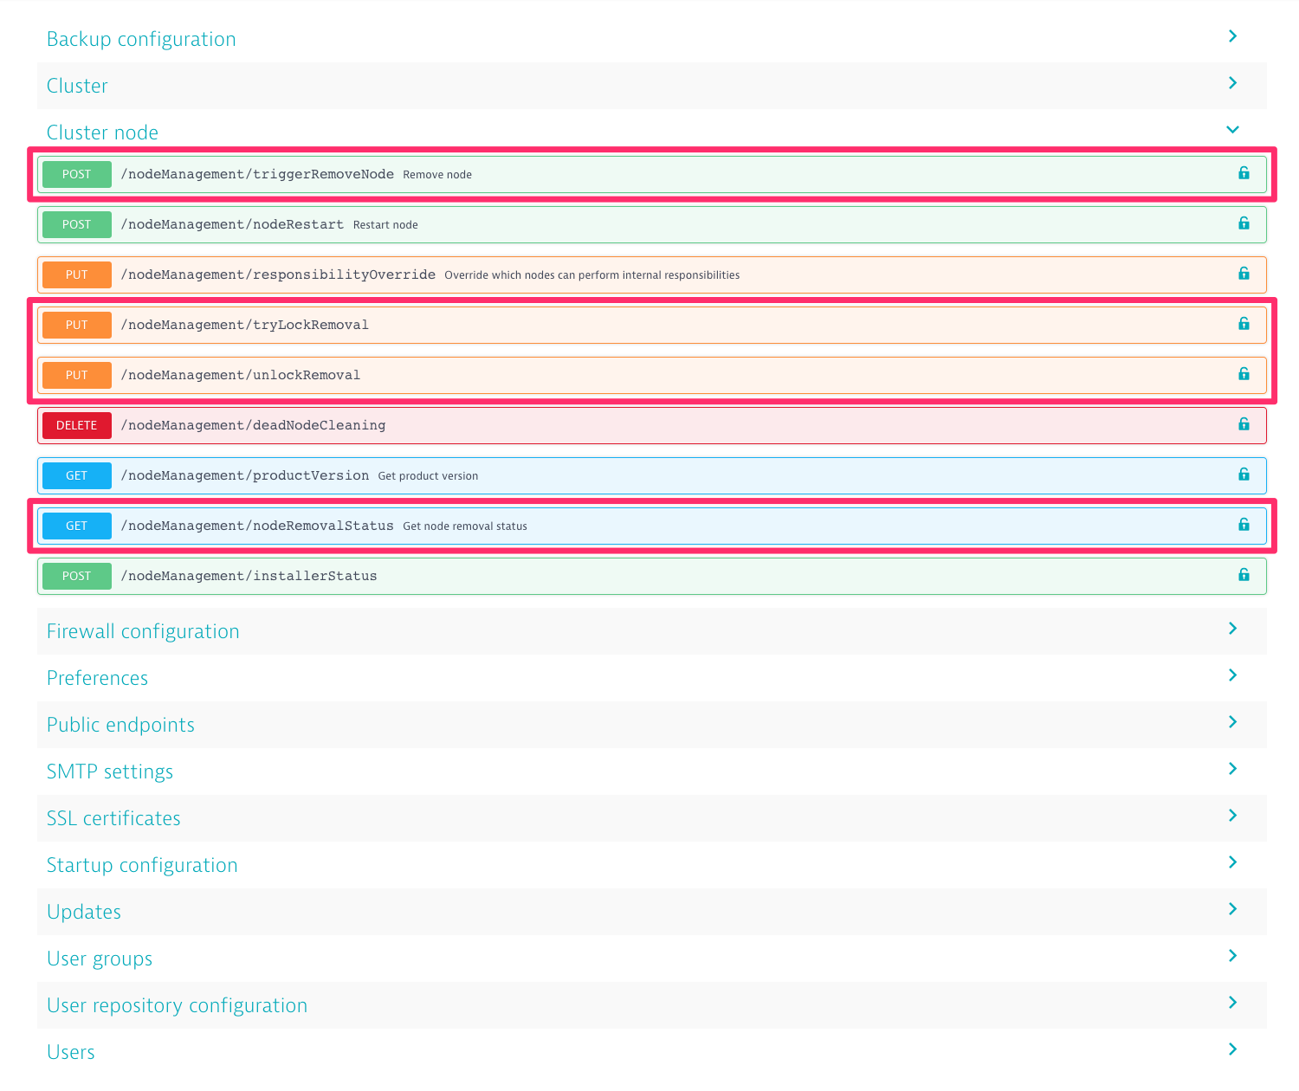Viewport: 1299px width, 1091px height.
Task: Click lock icon on tryLockRemoval row
Action: click(1244, 324)
